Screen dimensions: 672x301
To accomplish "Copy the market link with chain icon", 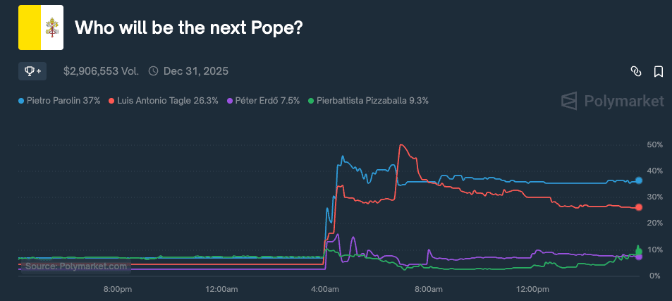I will coord(635,71).
